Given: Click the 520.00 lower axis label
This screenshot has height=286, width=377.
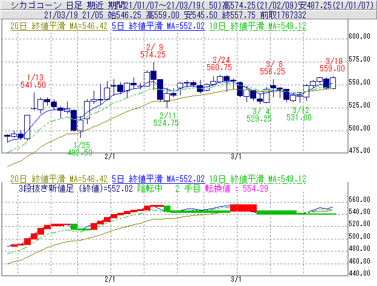Looking at the screenshot, I should pos(359,224).
